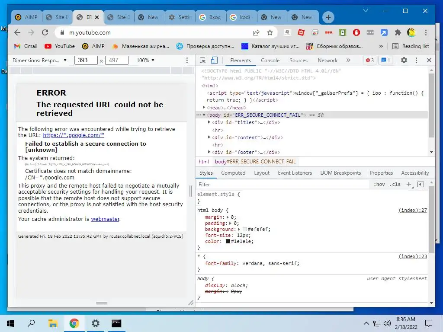This screenshot has height=332, width=443.
Task: Expand the background shorthand property arrow
Action: click(239, 229)
